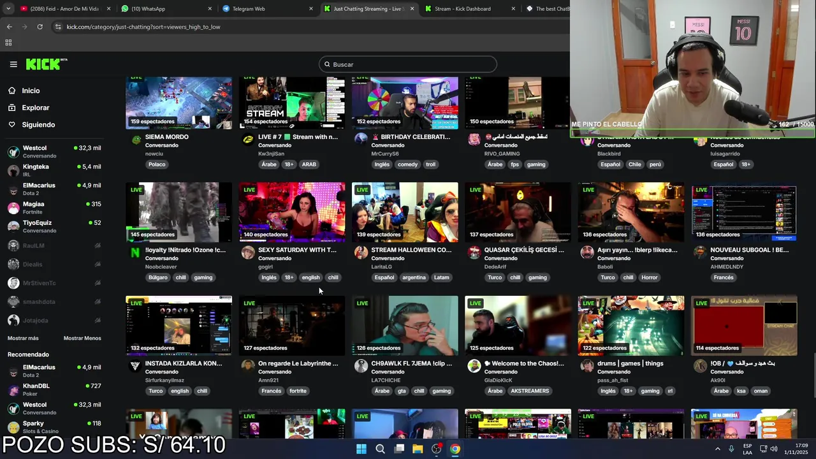Viewport: 816px width, 459px height.
Task: Open the TiyoEquiz sidebar channel
Action: coord(54,226)
